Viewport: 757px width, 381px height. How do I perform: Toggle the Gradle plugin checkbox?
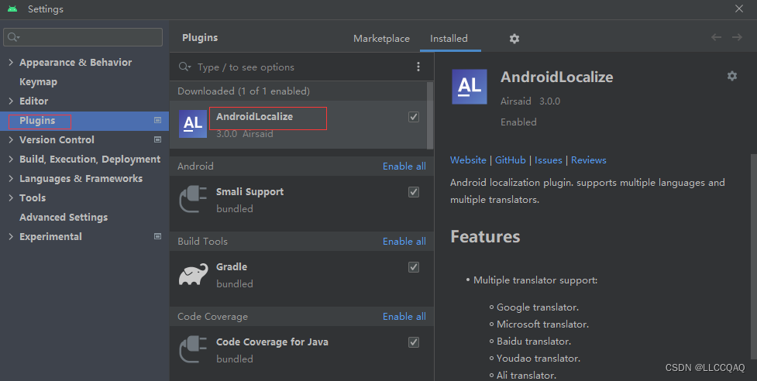click(x=414, y=267)
